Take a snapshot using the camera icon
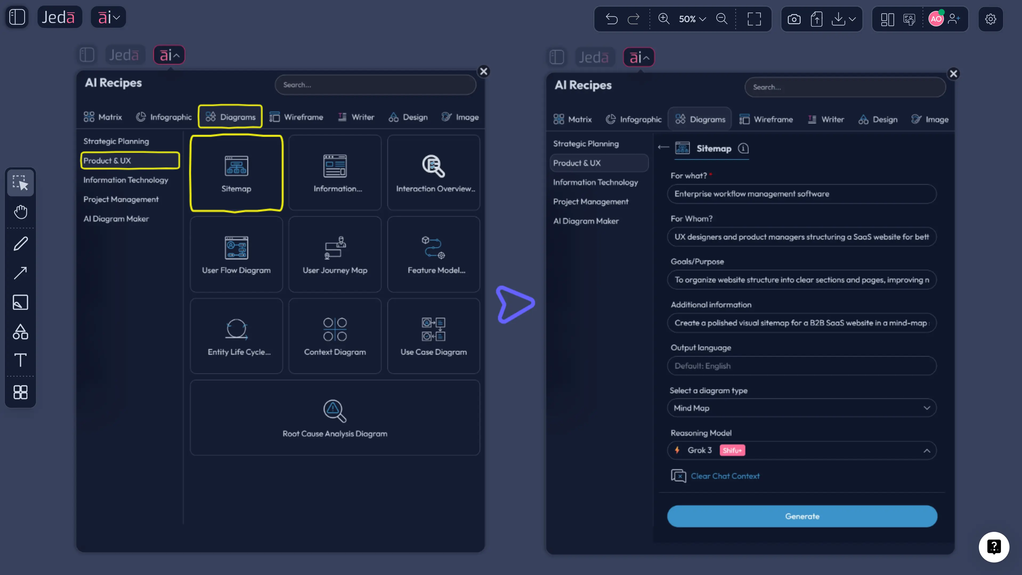This screenshot has height=575, width=1022. (794, 19)
